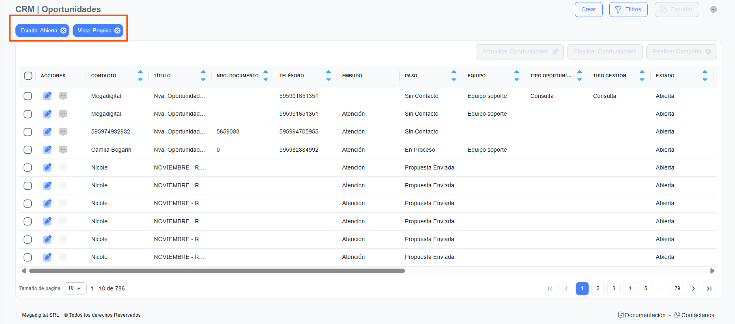This screenshot has height=324, width=735.
Task: Select checkbox for first Megadigital row
Action: coord(28,96)
